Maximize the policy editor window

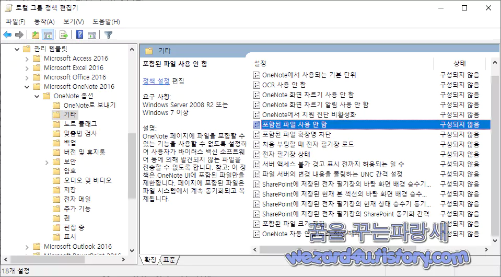click(x=464, y=8)
